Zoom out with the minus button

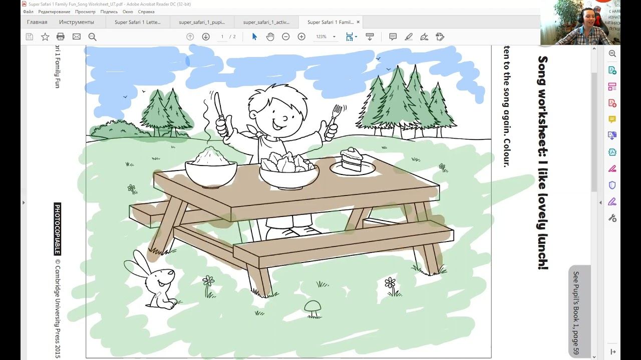pos(286,36)
